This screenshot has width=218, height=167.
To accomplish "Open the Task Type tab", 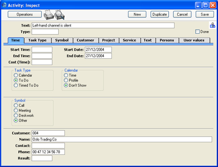I will click(38, 40).
